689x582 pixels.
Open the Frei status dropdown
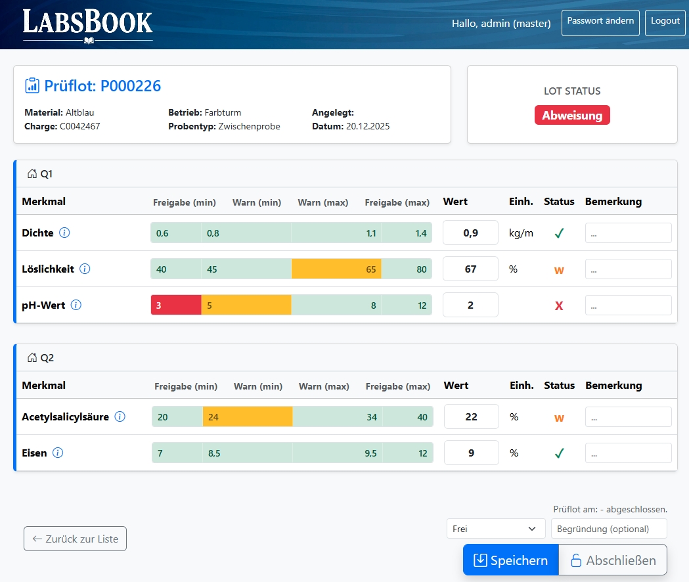point(496,528)
